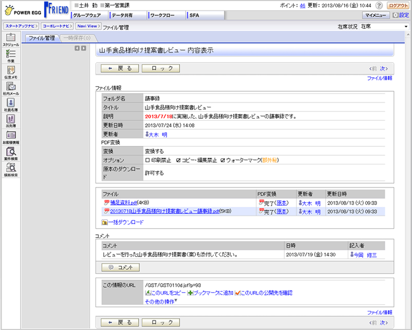The width and height of the screenshot is (412, 330).
Task: Open the ワークフロー menu
Action: [167, 15]
